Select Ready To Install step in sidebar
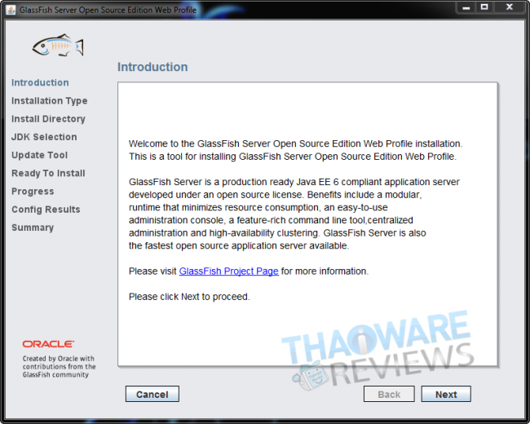 pos(48,173)
